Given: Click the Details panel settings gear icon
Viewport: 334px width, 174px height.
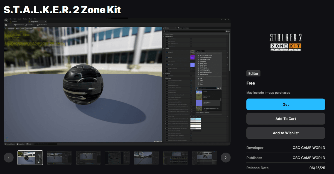Looking at the screenshot, I should (x=229, y=31).
